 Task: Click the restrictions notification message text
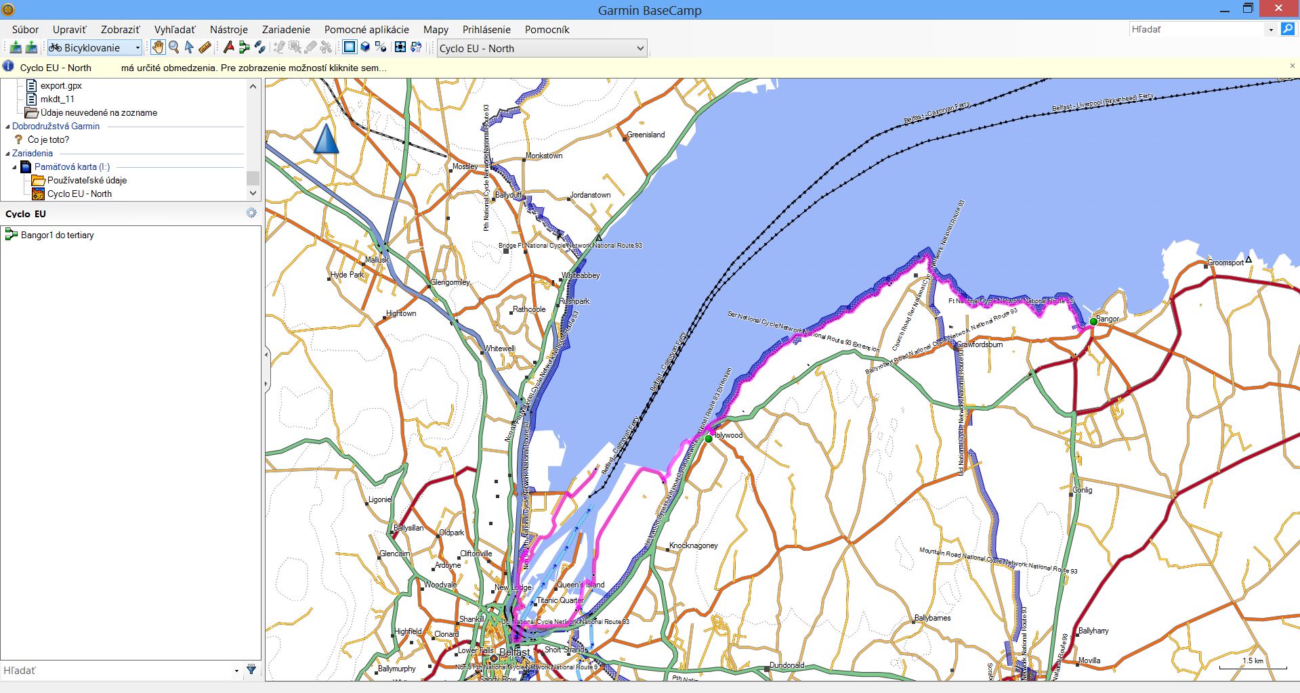(254, 68)
